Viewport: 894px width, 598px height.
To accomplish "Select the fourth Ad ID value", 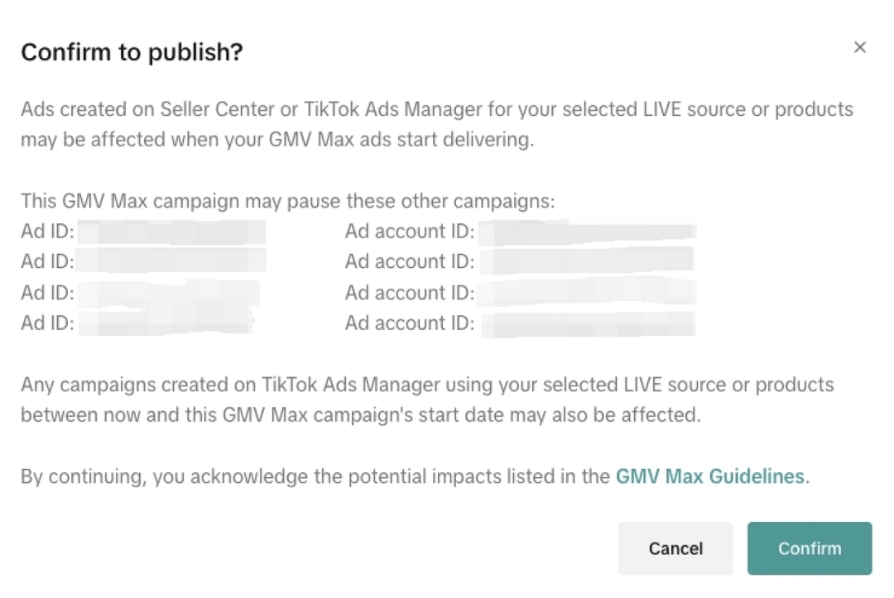I will (x=166, y=323).
